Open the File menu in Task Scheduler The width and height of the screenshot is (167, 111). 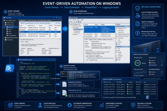pyautogui.click(x=70, y=20)
